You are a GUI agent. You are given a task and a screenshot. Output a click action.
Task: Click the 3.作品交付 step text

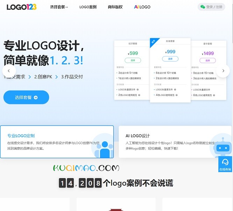pos(72,77)
